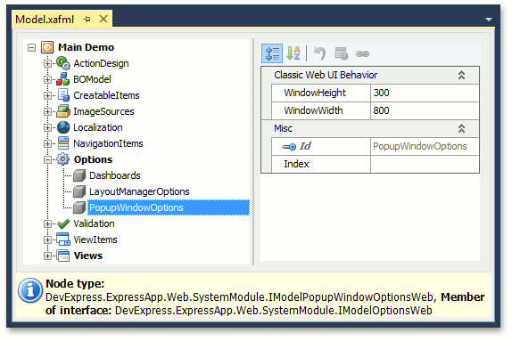Select the PopupWindowOptions tree node
Image resolution: width=512 pixels, height=341 pixels.
[169, 207]
